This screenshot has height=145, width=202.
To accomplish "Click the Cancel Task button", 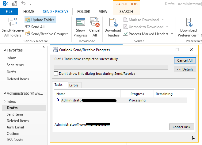I will [181, 127].
